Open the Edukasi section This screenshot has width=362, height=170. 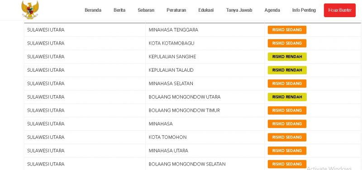pos(206,10)
